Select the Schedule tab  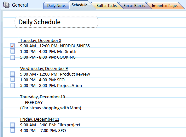tap(79, 5)
